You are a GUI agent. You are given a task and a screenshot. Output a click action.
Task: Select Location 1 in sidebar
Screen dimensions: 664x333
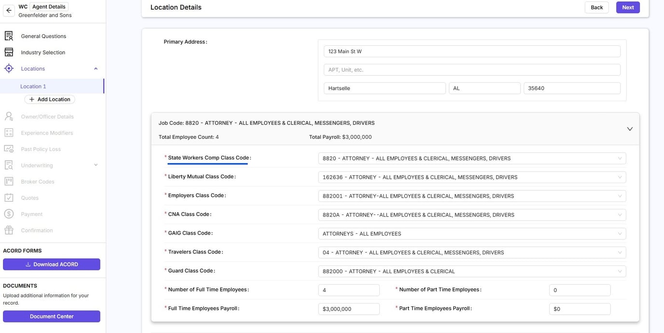[x=52, y=86]
